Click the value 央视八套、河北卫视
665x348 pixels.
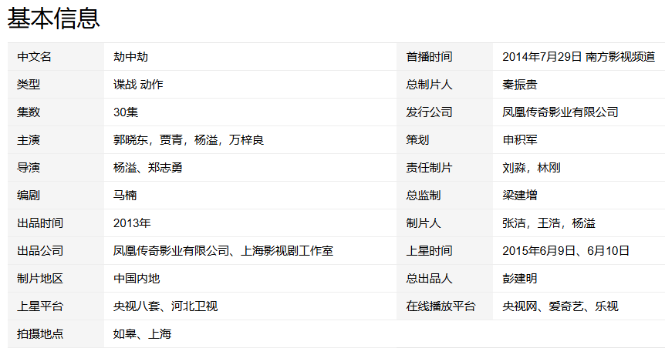pyautogui.click(x=165, y=306)
